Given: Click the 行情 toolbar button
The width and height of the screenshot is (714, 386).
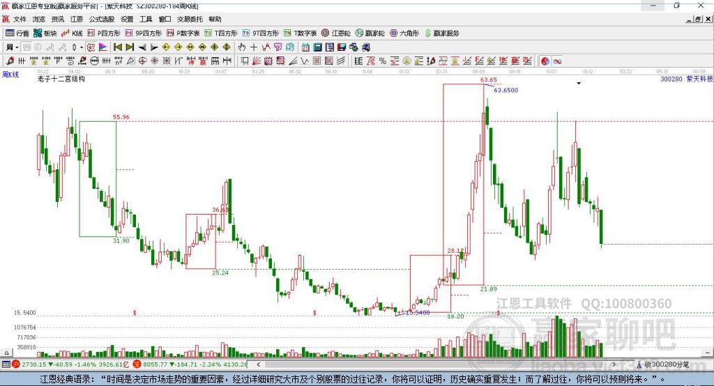Looking at the screenshot, I should click(x=17, y=33).
